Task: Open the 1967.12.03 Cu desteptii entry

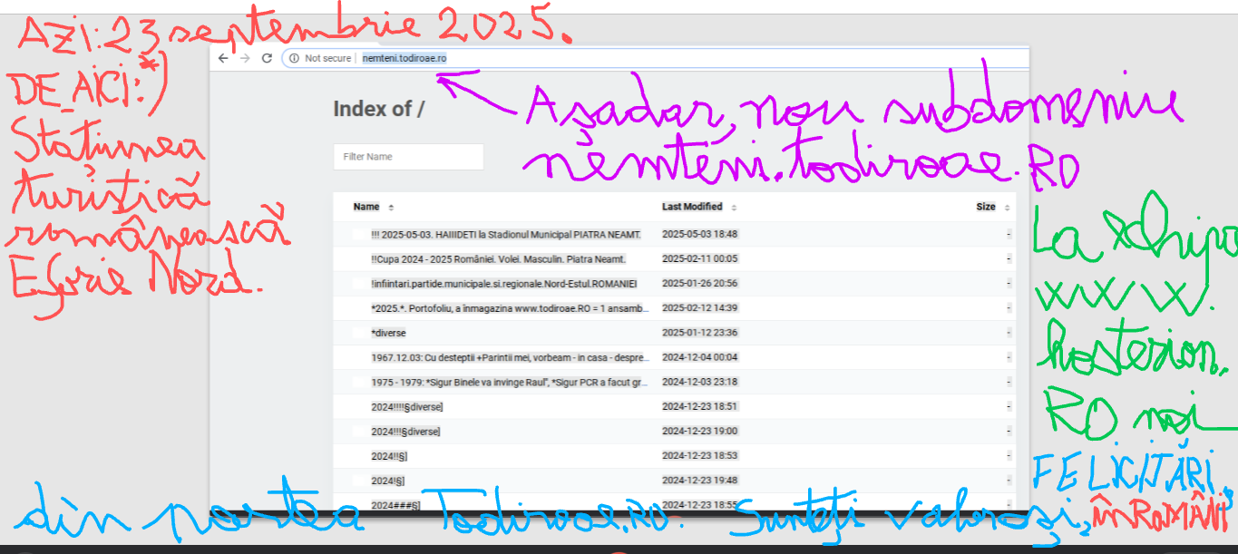Action: pos(509,357)
